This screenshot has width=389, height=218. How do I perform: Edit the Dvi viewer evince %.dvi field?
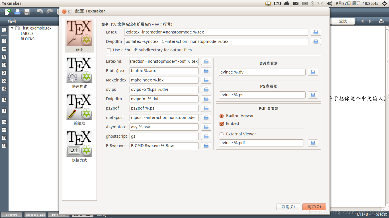pos(262,72)
